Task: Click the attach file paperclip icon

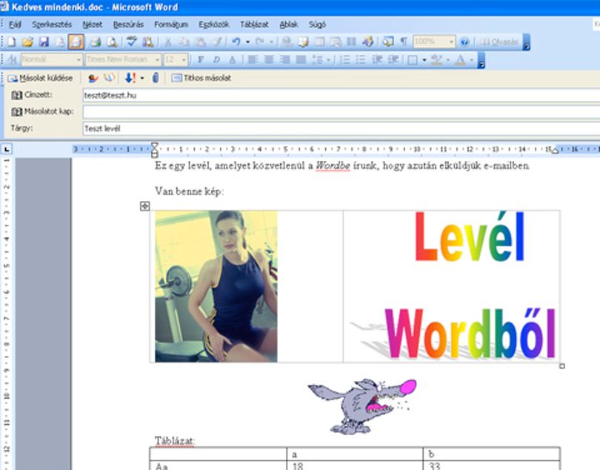Action: (156, 78)
